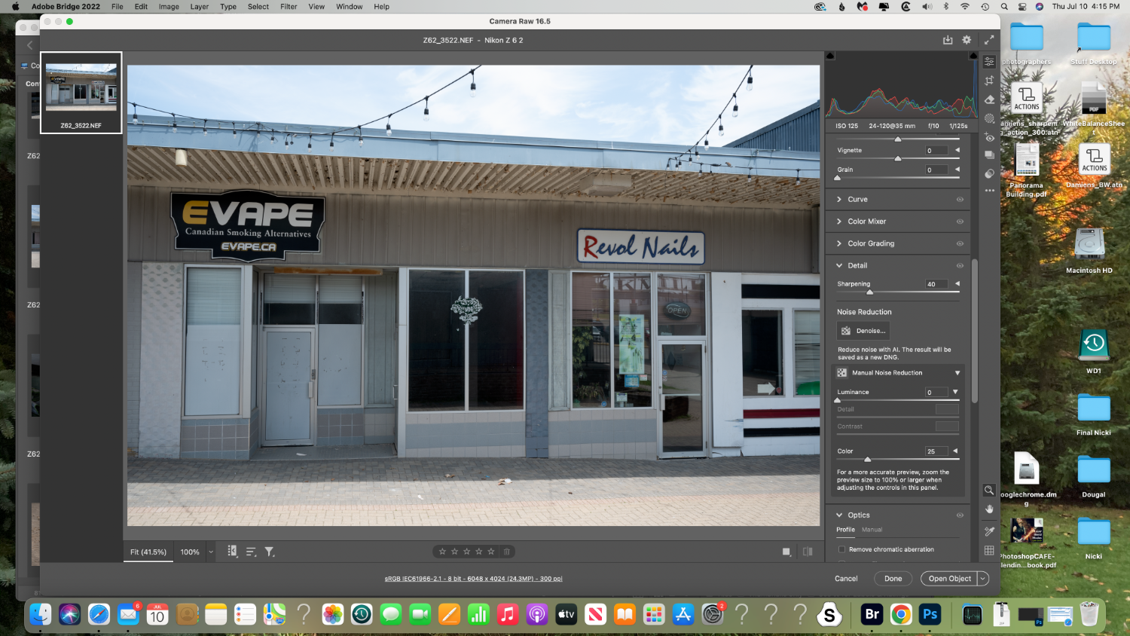
Task: Click the Color noise reduction slider handle
Action: tap(867, 459)
